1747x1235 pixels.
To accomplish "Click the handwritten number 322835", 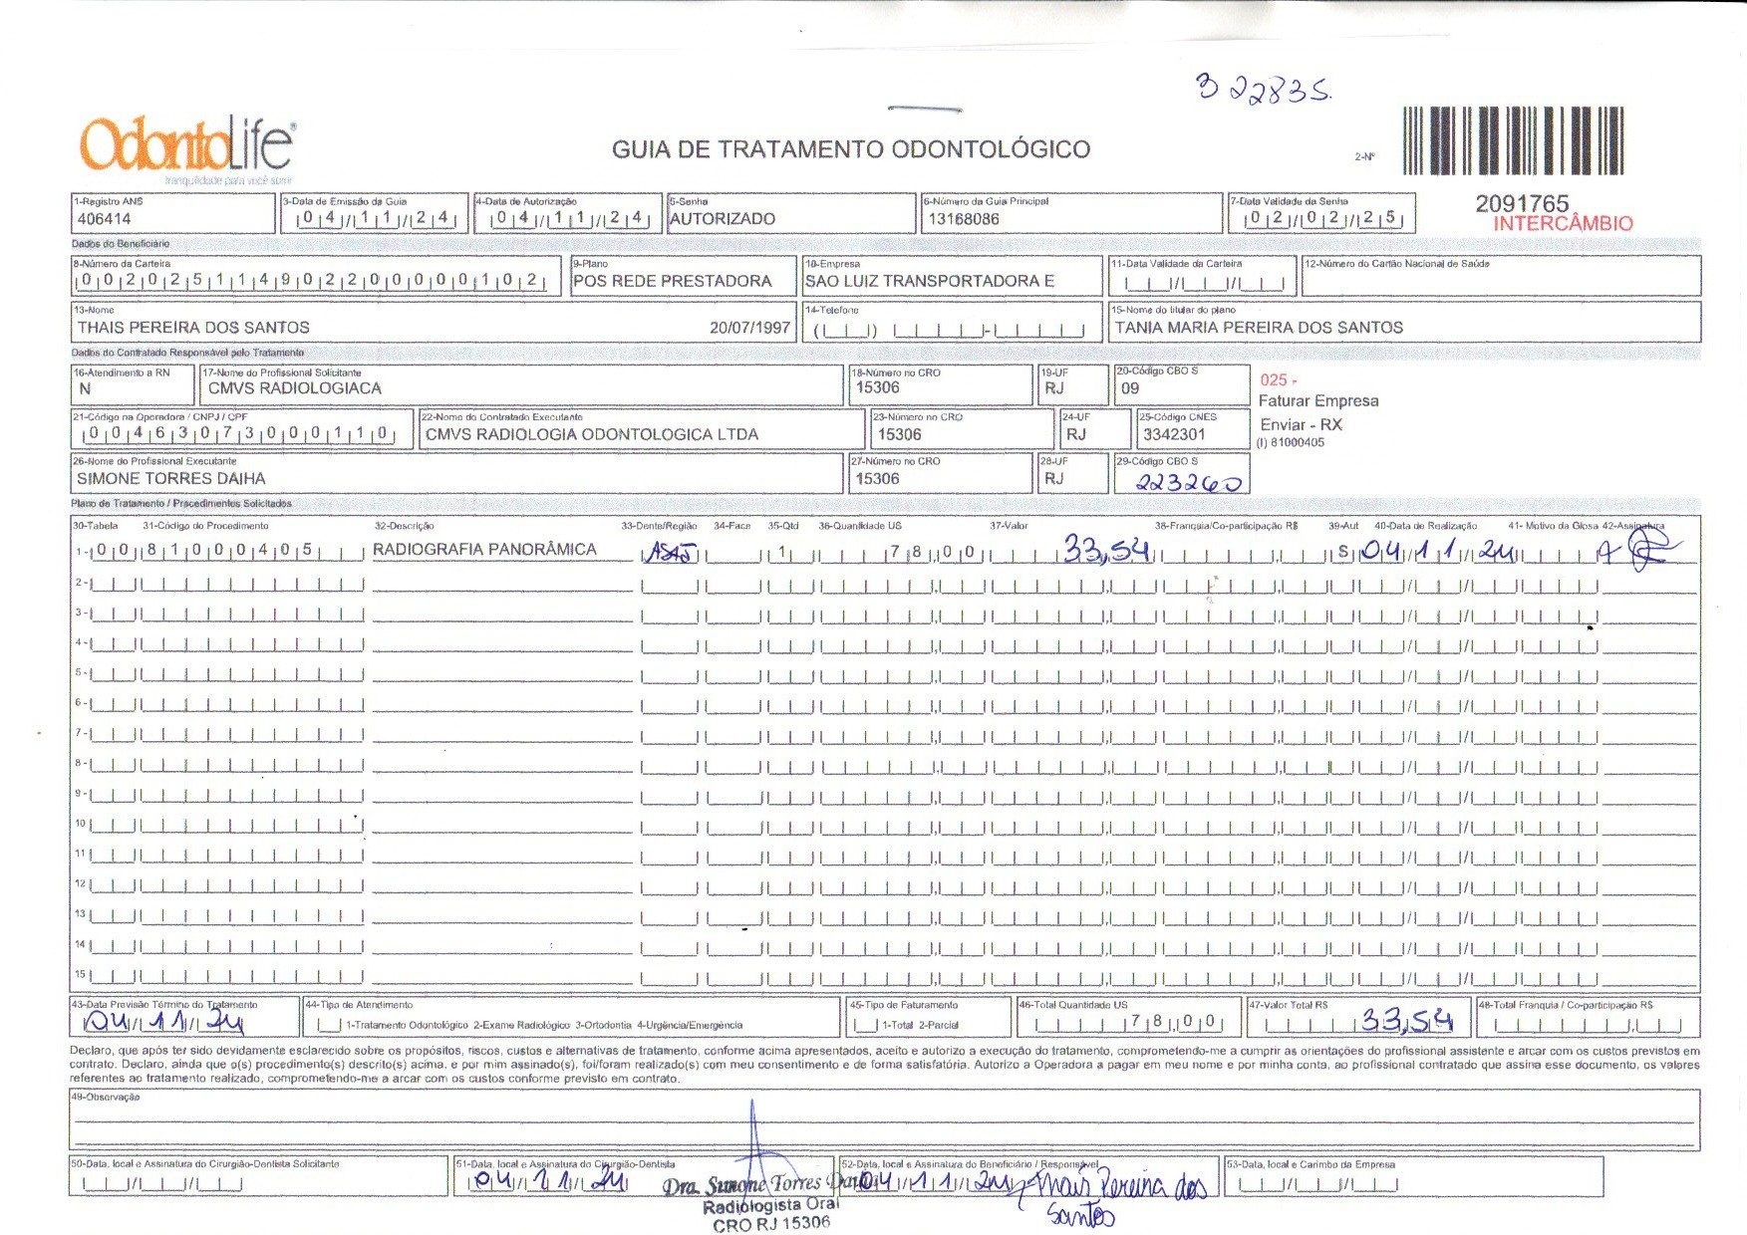I will [x=1264, y=91].
